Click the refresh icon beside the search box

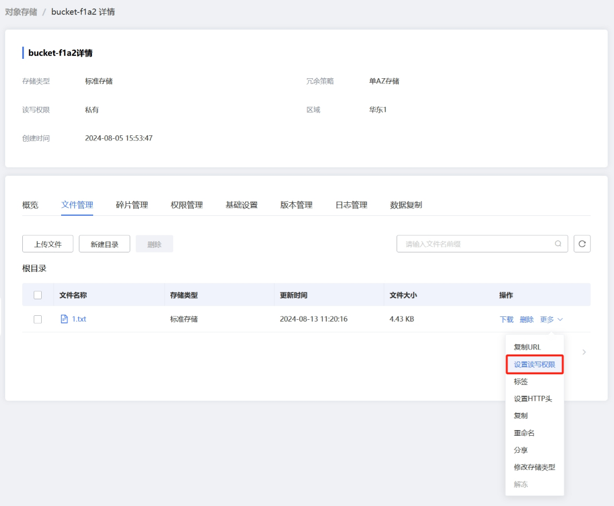pyautogui.click(x=582, y=244)
